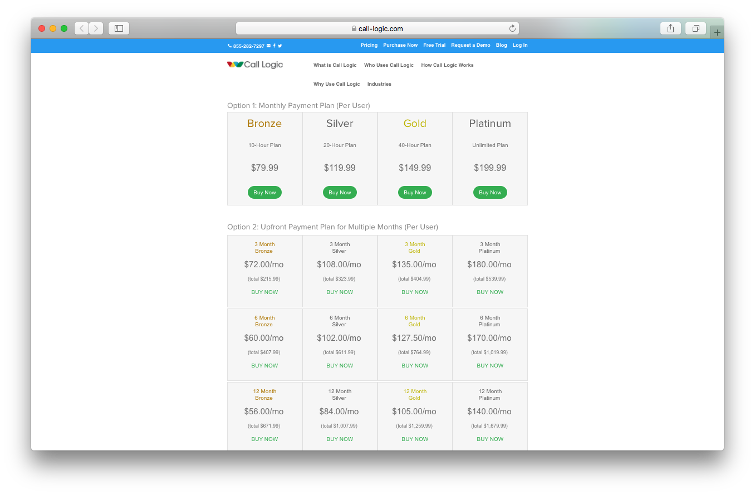Click the Call Logic logo

(255, 65)
